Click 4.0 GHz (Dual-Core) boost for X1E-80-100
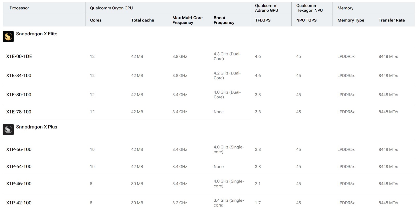Image resolution: width=416 pixels, height=211 pixels. [x=227, y=95]
